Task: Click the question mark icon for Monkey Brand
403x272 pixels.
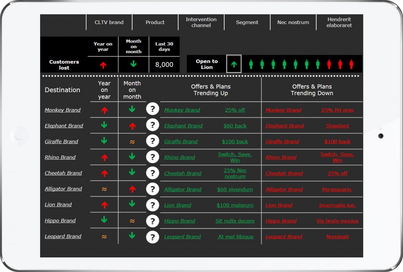Action: pos(152,109)
